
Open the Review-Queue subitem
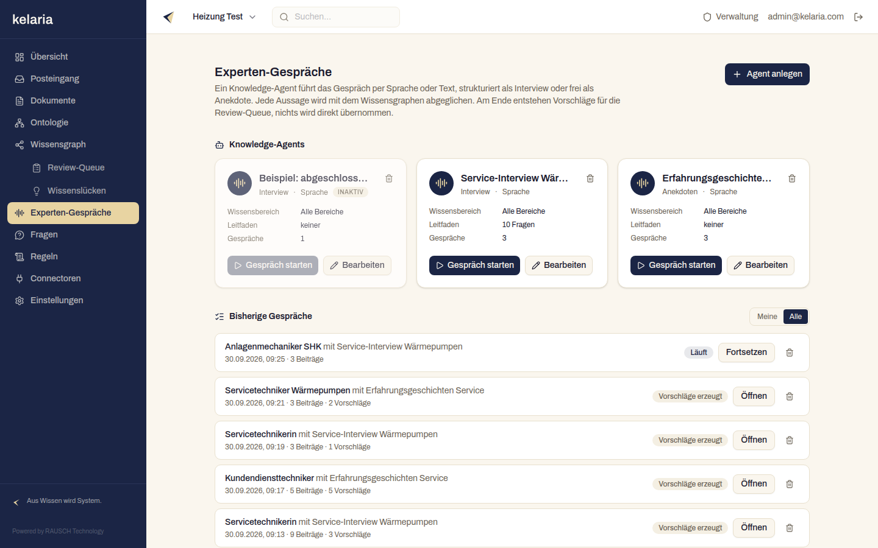tap(82, 167)
